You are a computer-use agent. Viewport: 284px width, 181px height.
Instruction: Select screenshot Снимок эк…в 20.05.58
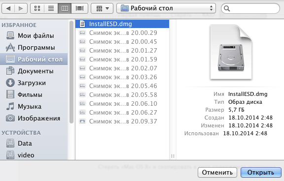[x=122, y=94]
